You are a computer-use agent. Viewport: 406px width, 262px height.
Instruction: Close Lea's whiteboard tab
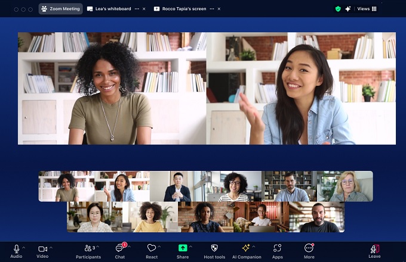click(x=144, y=9)
